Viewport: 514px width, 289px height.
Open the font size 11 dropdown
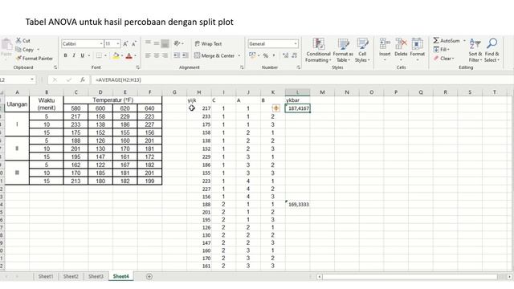coord(118,44)
